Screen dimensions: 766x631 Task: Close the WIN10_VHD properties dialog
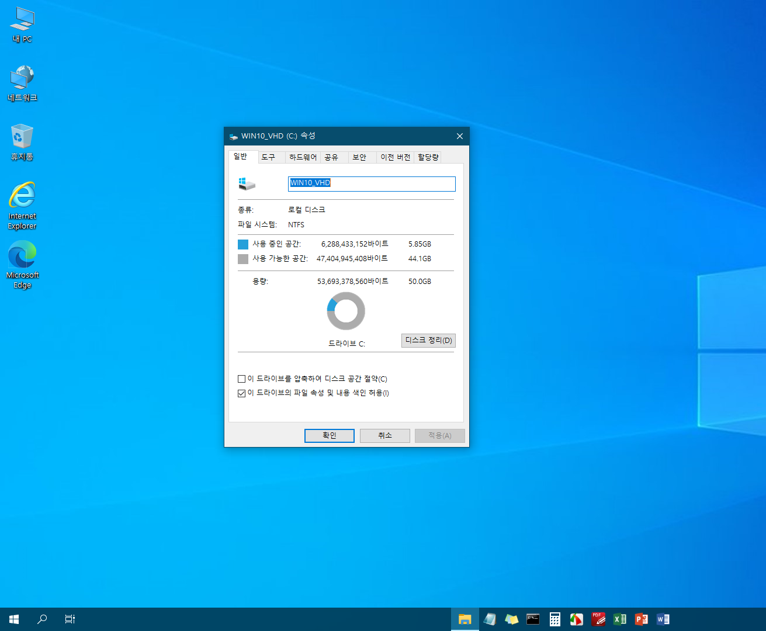460,136
